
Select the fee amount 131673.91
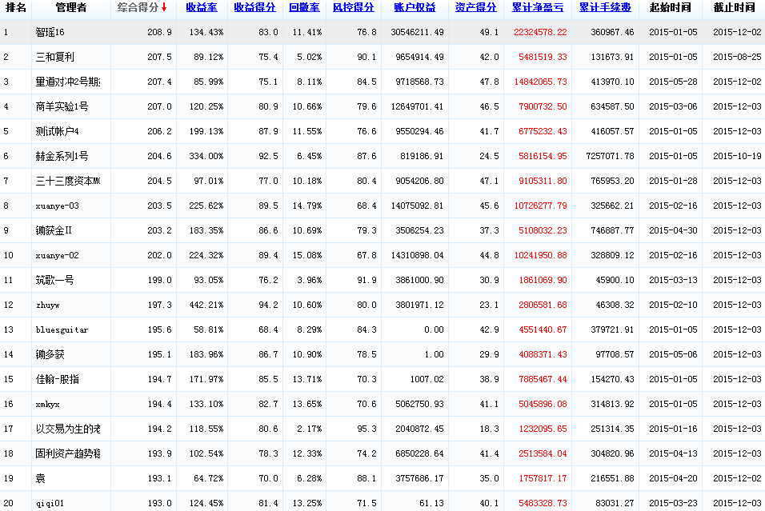pyautogui.click(x=612, y=57)
